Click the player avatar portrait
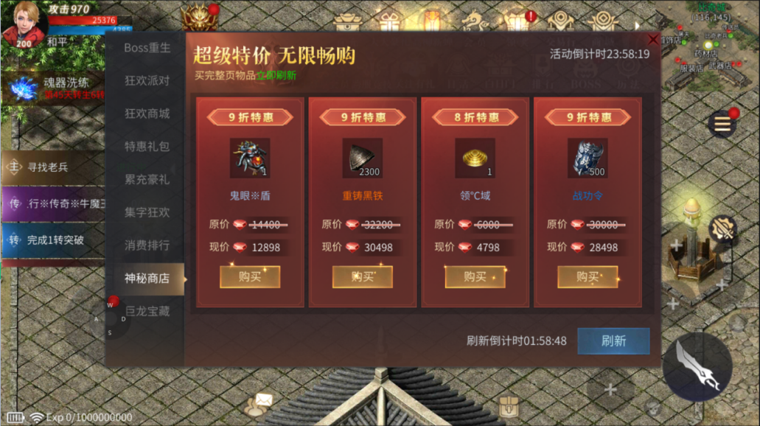The image size is (760, 426). pyautogui.click(x=24, y=24)
